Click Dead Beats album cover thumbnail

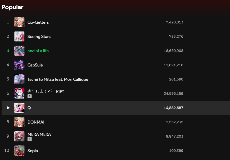(19, 94)
